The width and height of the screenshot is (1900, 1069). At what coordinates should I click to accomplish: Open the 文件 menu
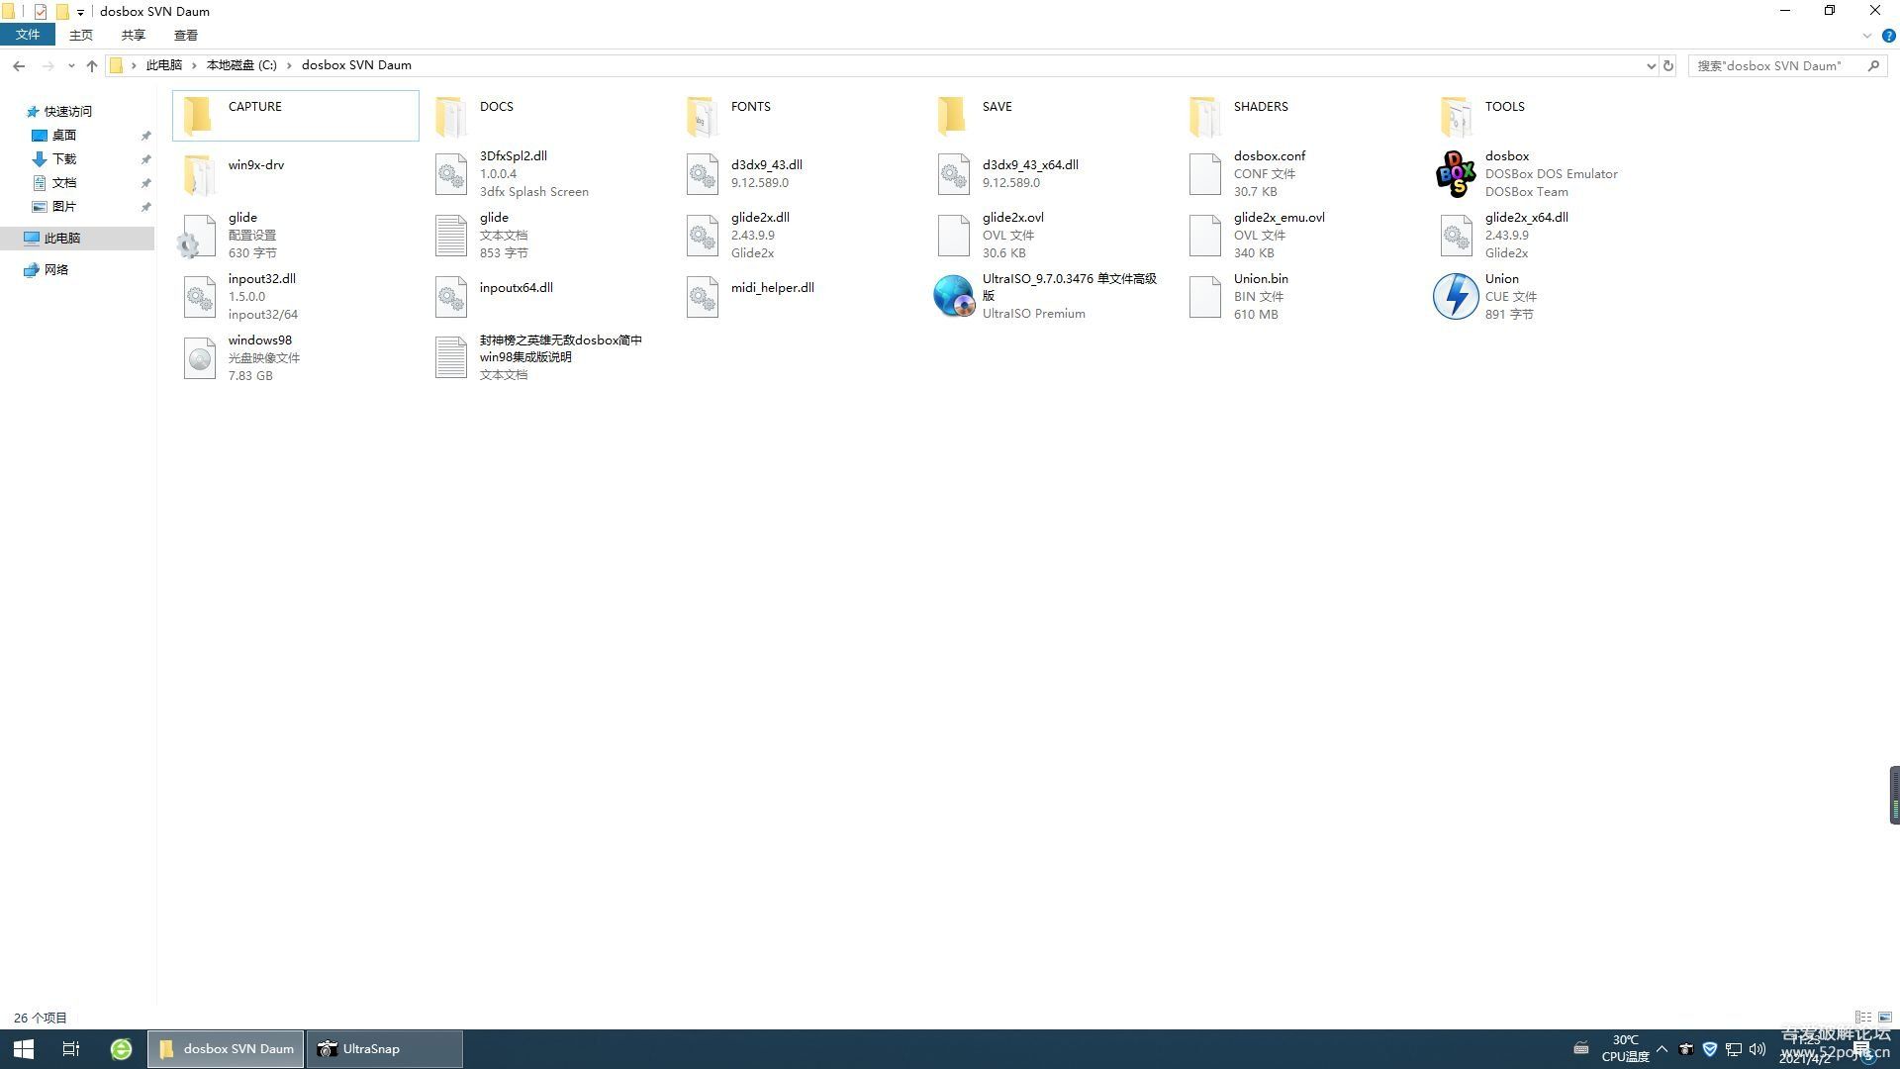coord(27,35)
